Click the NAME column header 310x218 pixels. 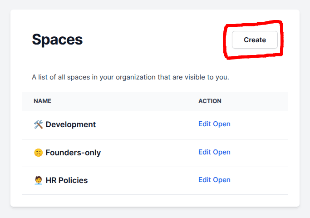42,101
